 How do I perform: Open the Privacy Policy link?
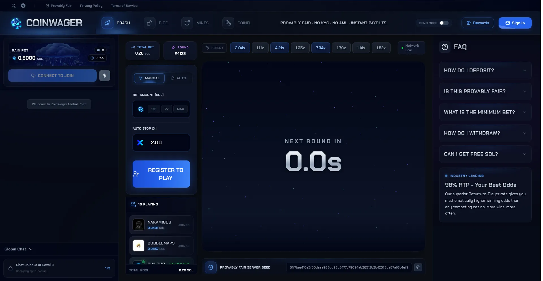[x=91, y=6]
